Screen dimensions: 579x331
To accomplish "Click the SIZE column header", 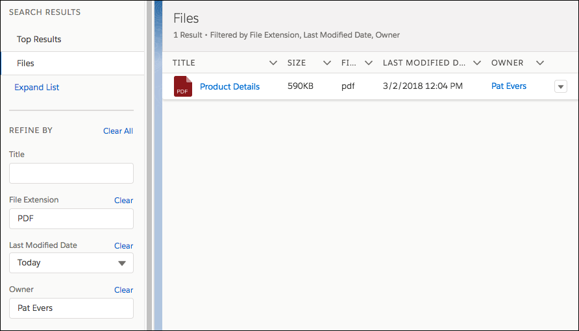I will [x=297, y=63].
